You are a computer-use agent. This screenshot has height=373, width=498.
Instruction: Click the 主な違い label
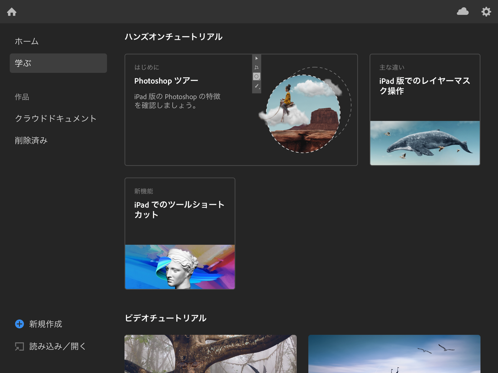(392, 67)
